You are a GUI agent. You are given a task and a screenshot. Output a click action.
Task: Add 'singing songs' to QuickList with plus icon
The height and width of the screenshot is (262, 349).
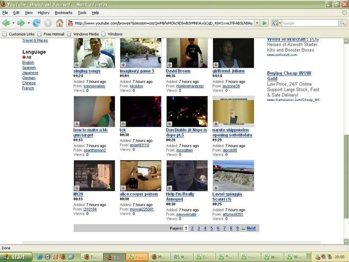click(77, 65)
